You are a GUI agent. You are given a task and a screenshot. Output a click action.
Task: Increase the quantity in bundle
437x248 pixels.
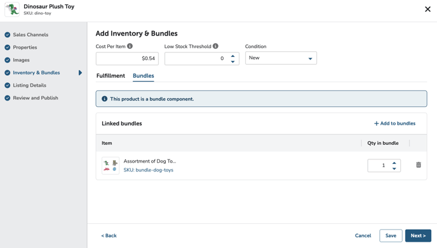pos(394,163)
